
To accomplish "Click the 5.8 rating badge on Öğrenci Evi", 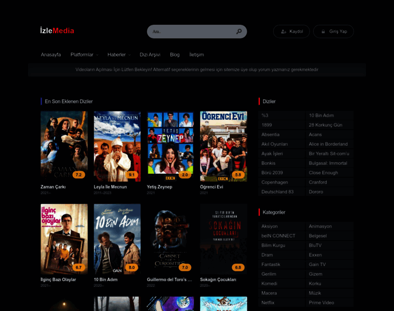I will (x=238, y=175).
